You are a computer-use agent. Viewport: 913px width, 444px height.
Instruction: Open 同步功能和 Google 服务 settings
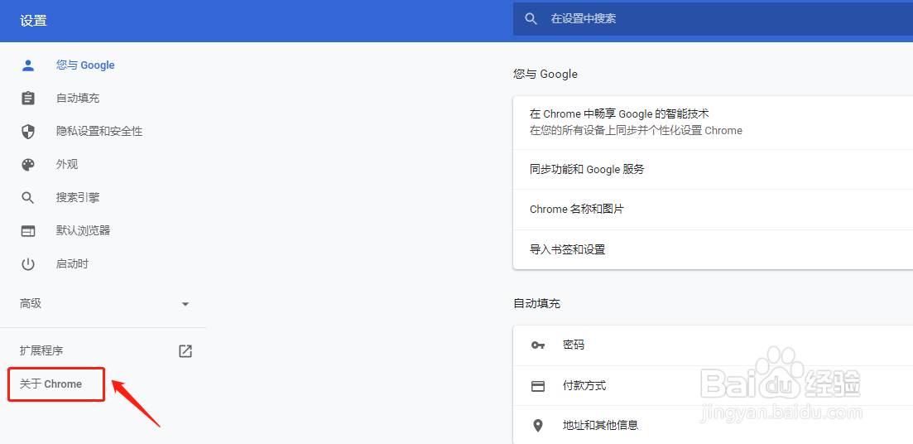point(587,170)
